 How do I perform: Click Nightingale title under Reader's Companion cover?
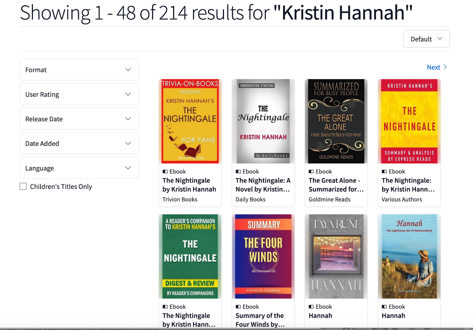[x=189, y=320]
